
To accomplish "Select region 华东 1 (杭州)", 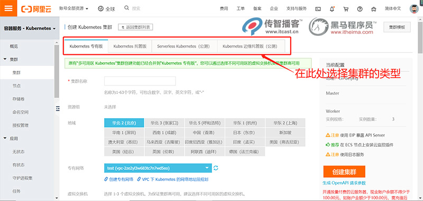I will tap(245, 123).
